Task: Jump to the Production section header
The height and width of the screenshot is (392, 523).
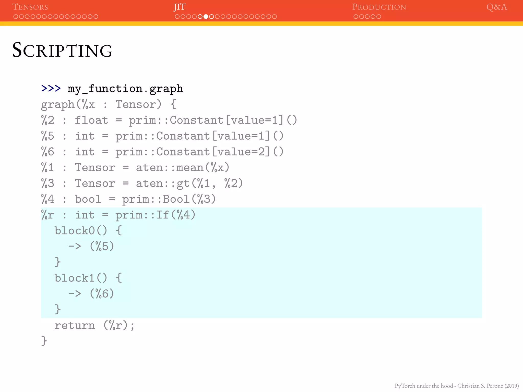Action: (x=379, y=7)
